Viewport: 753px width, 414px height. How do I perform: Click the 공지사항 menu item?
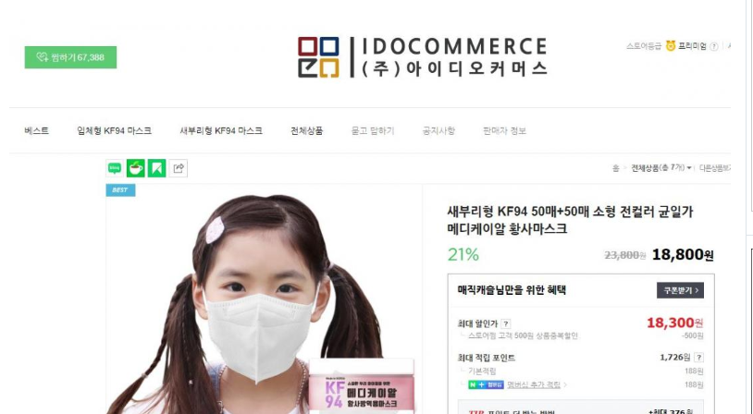click(438, 130)
